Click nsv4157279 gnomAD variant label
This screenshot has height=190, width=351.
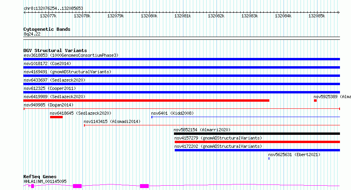coord(218,138)
